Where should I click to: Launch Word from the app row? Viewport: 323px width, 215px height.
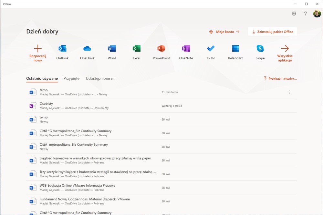coord(112,53)
